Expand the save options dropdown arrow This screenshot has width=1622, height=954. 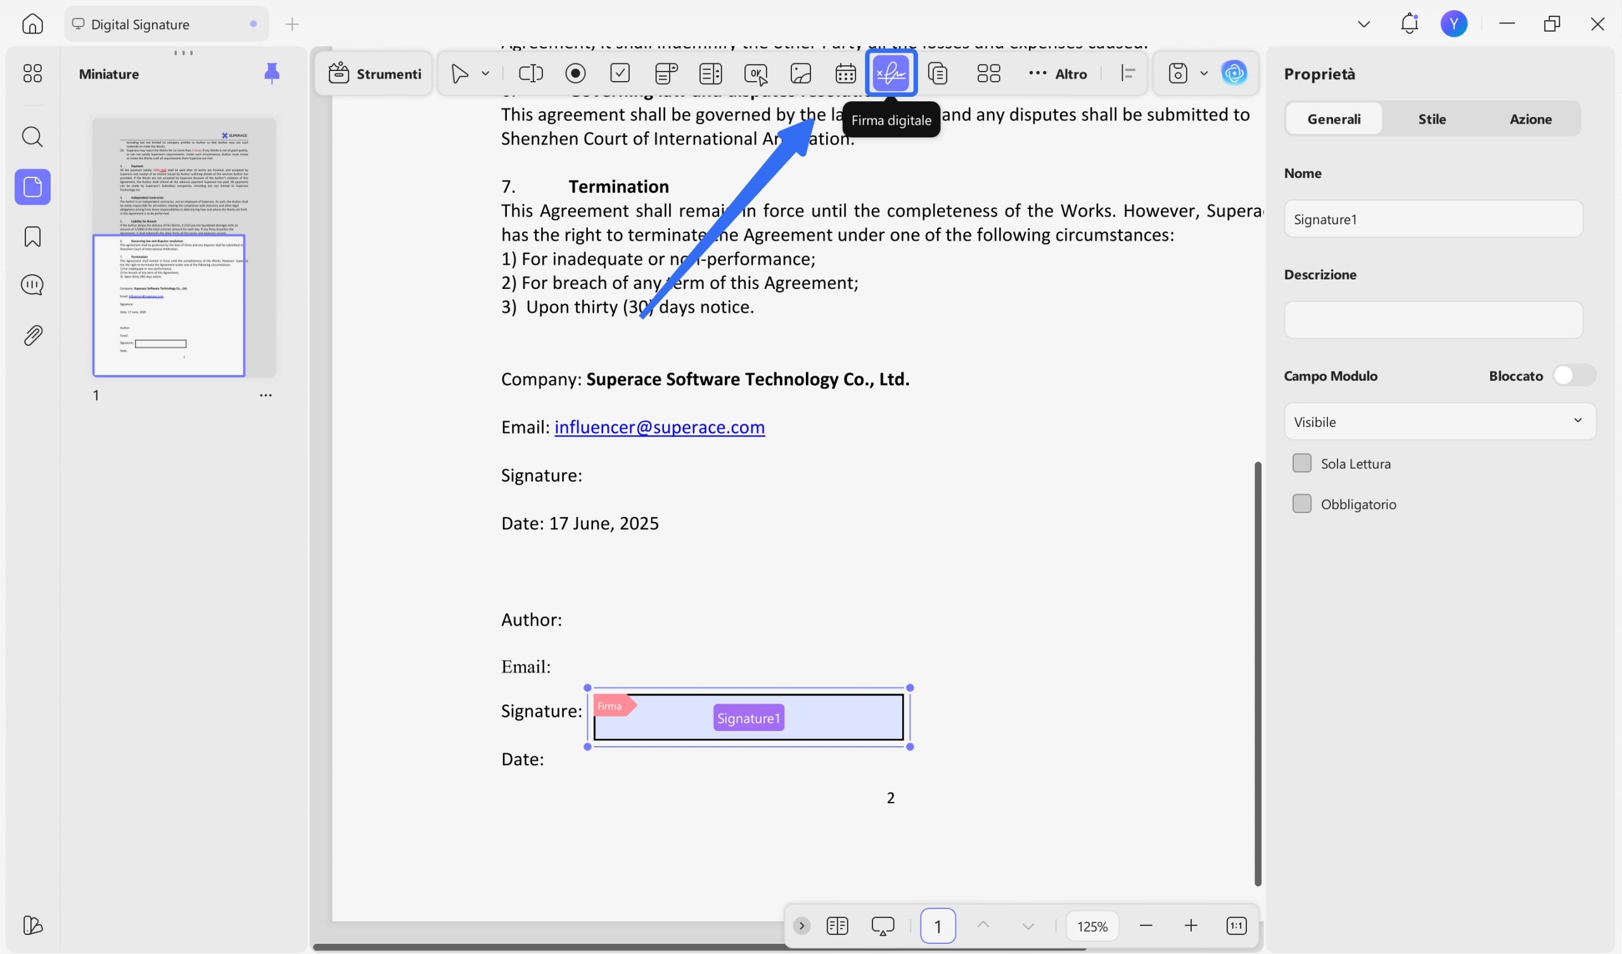(1204, 73)
